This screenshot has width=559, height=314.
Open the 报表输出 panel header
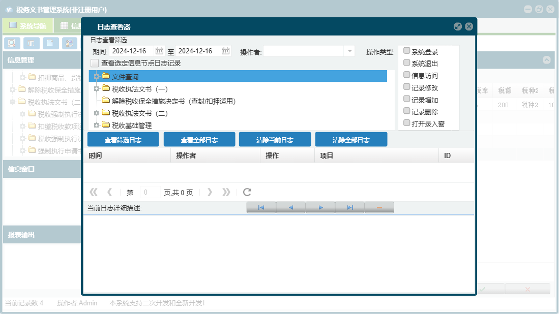[x=42, y=235]
